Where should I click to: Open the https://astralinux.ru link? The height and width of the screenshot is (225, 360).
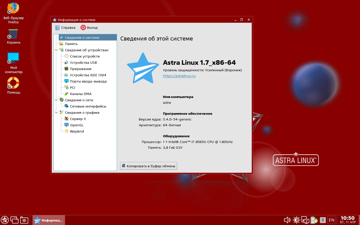[x=179, y=76]
